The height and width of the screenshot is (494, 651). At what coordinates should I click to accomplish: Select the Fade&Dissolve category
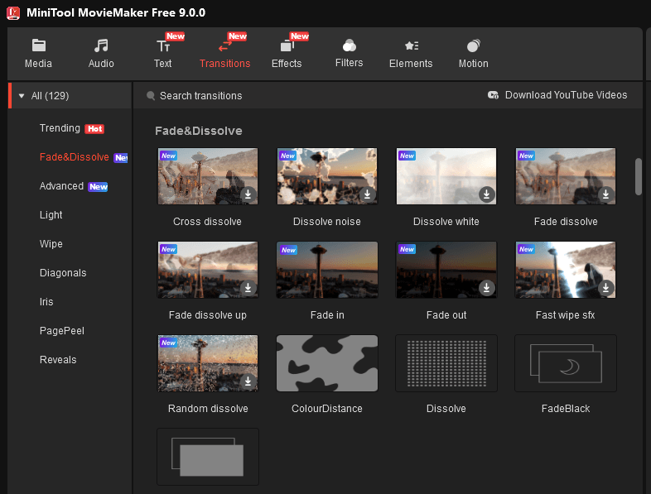(x=75, y=157)
